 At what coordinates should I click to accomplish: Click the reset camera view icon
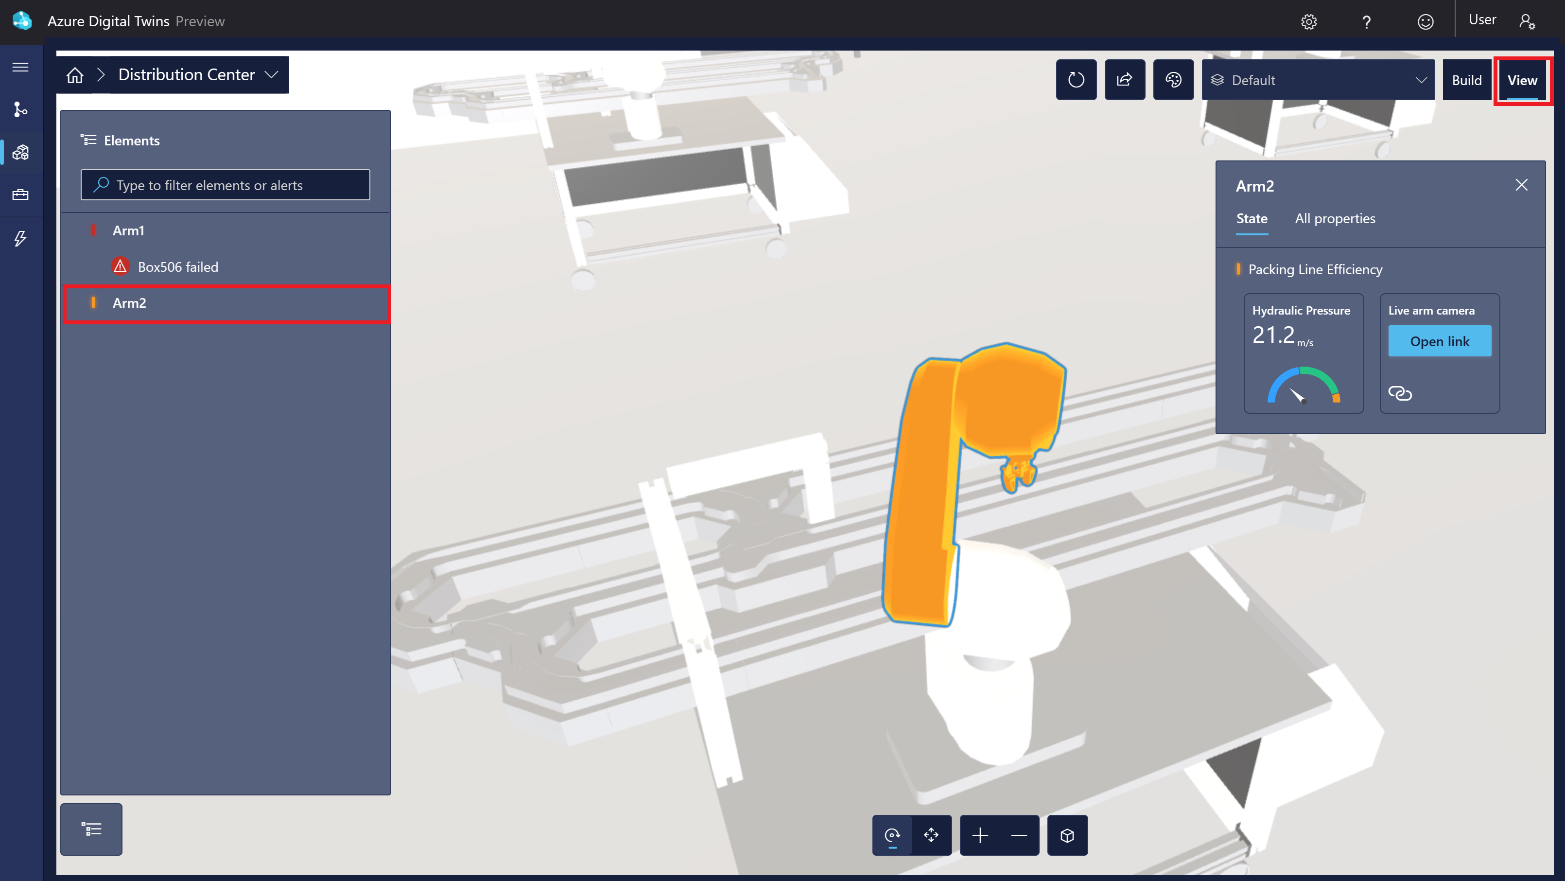[x=1076, y=80]
